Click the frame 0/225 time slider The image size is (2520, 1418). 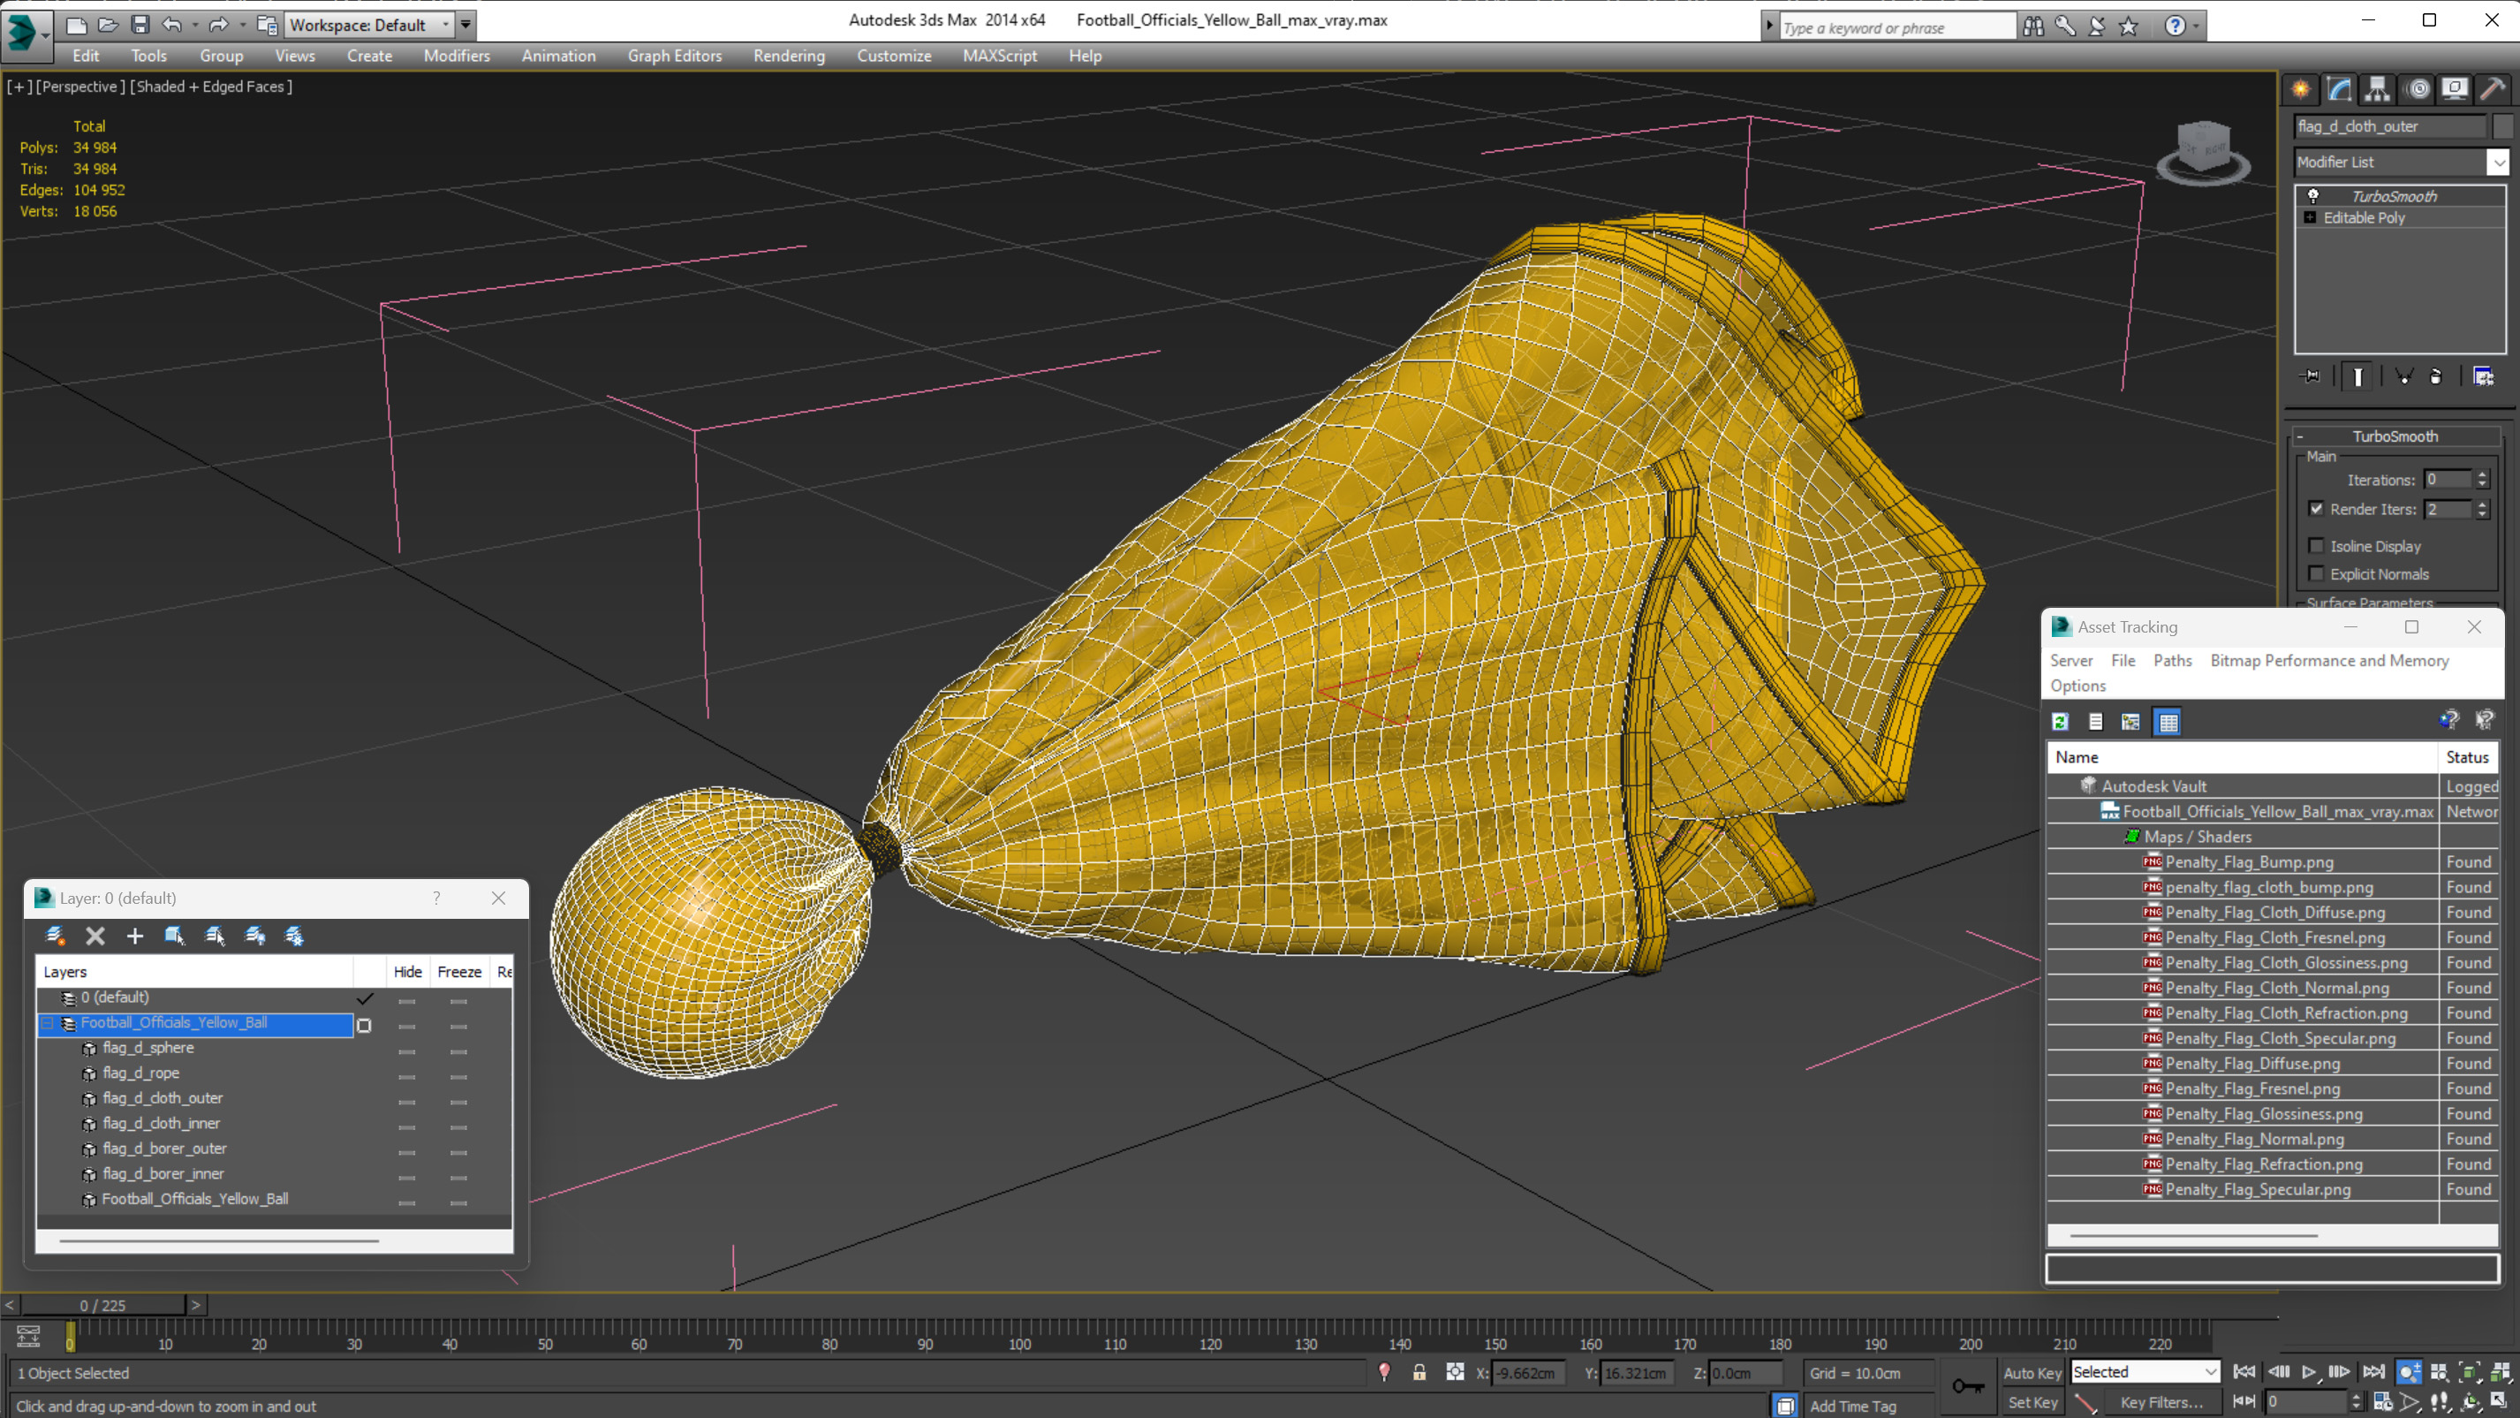pyautogui.click(x=102, y=1306)
